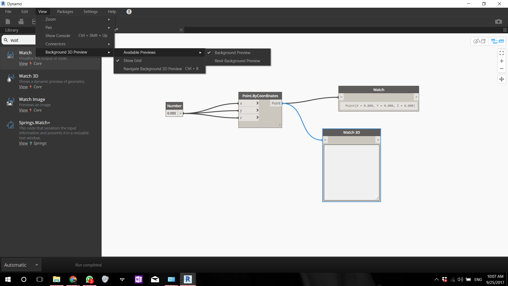Click Zoom to Fit icon
The height and width of the screenshot is (286, 508).
click(501, 53)
